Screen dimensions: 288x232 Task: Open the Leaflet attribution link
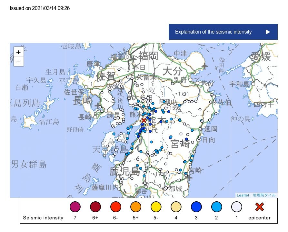point(243,195)
